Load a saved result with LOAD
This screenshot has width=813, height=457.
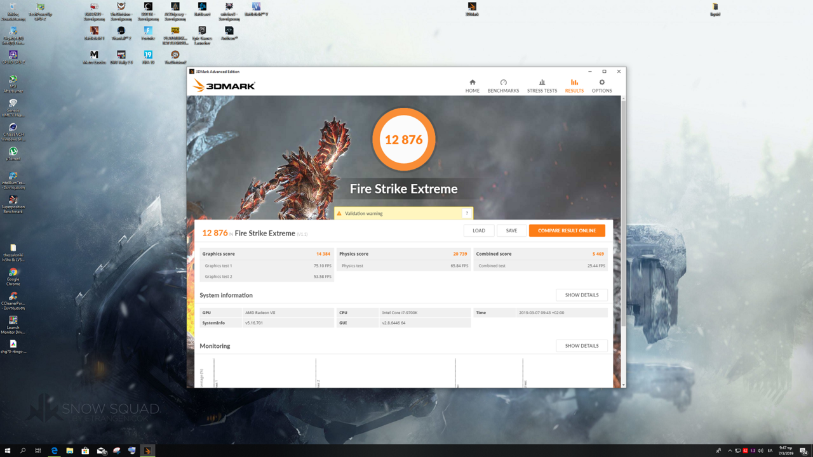(x=479, y=230)
